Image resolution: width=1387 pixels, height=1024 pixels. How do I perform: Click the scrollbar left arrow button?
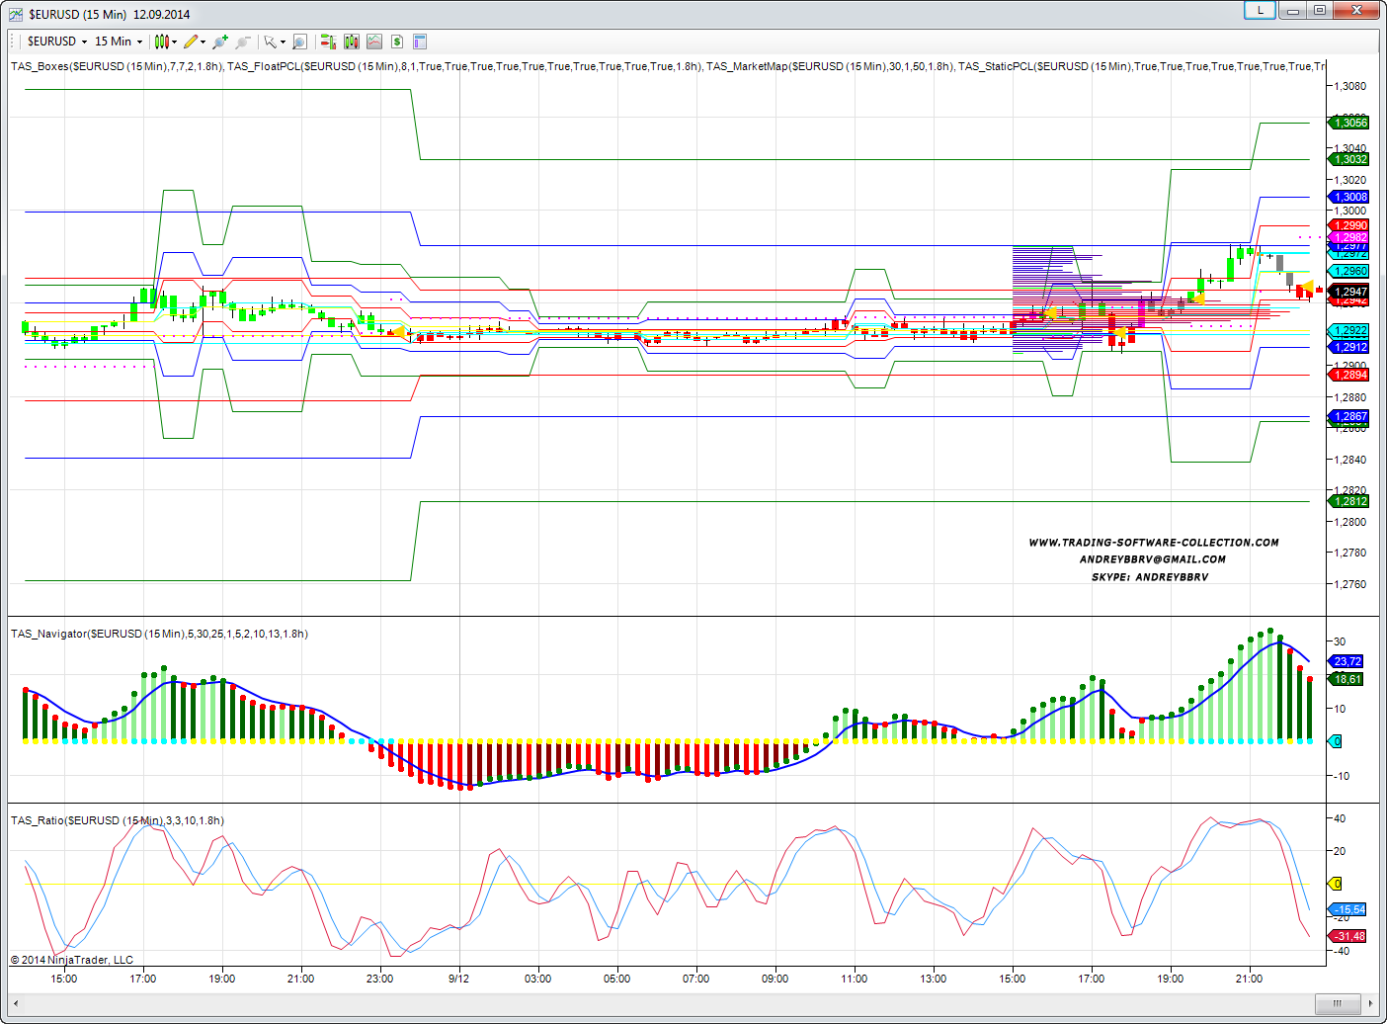[16, 1004]
